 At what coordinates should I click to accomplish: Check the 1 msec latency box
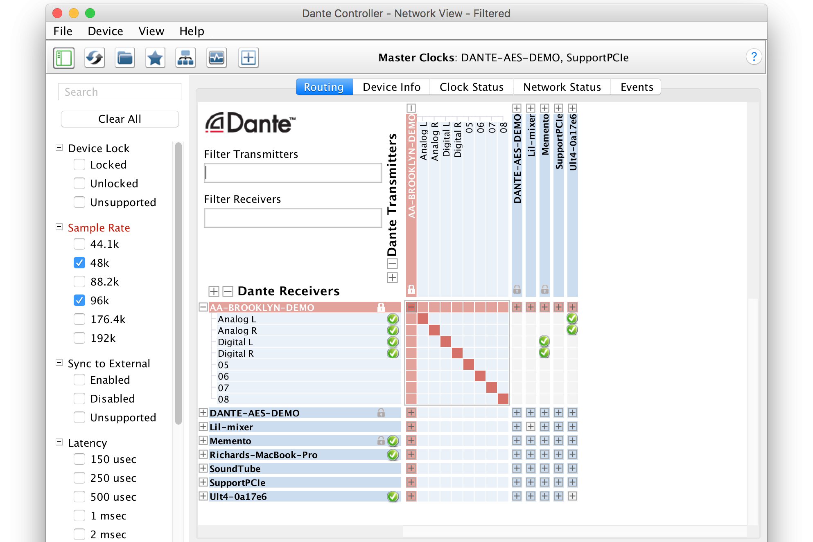79,515
